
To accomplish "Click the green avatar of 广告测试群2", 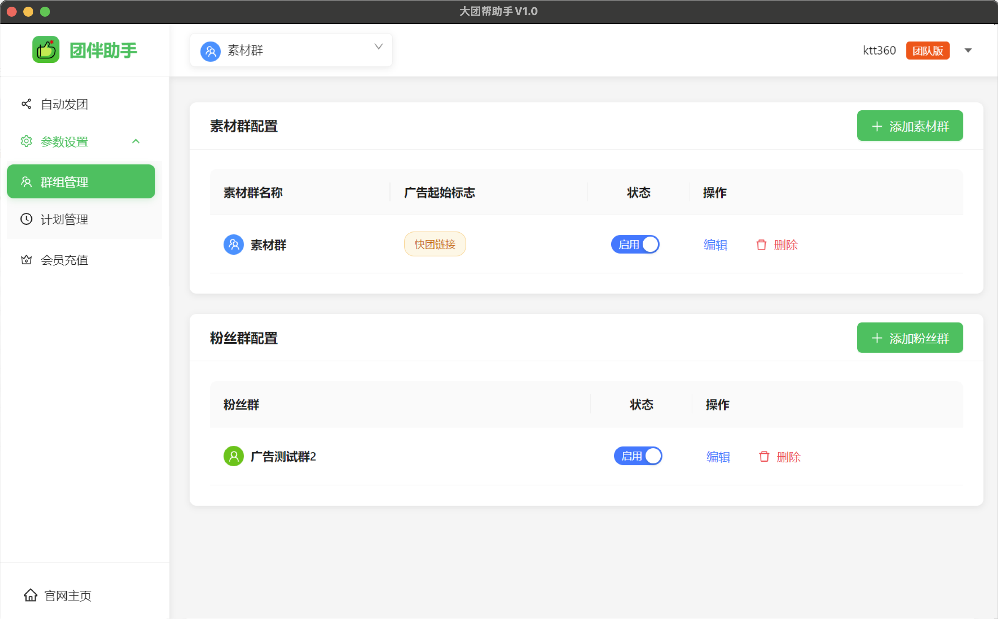I will pos(234,456).
